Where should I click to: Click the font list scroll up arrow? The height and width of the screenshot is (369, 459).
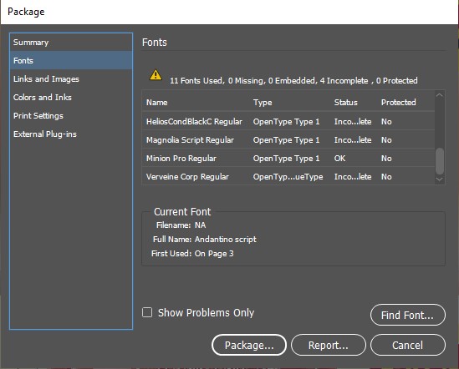click(x=440, y=95)
